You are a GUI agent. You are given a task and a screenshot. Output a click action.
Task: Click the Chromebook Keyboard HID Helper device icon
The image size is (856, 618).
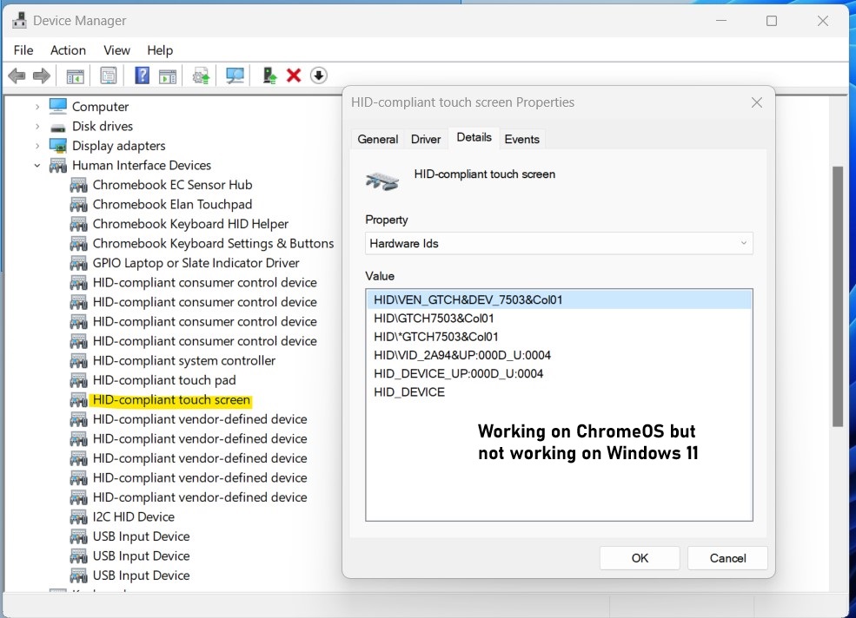78,224
